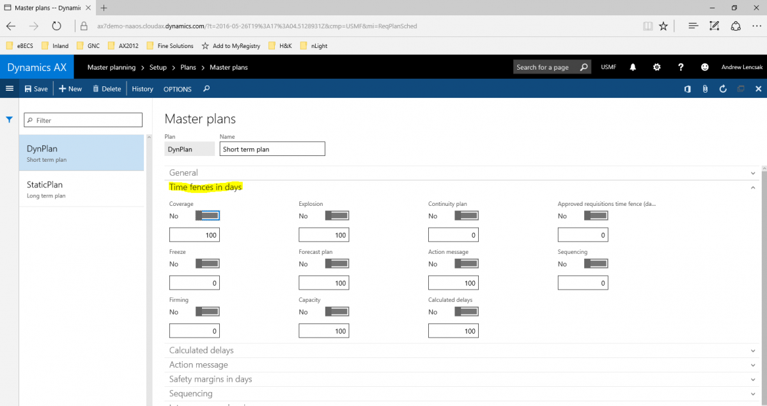The height and width of the screenshot is (406, 767).
Task: Click the browser address bar
Action: coord(358,26)
